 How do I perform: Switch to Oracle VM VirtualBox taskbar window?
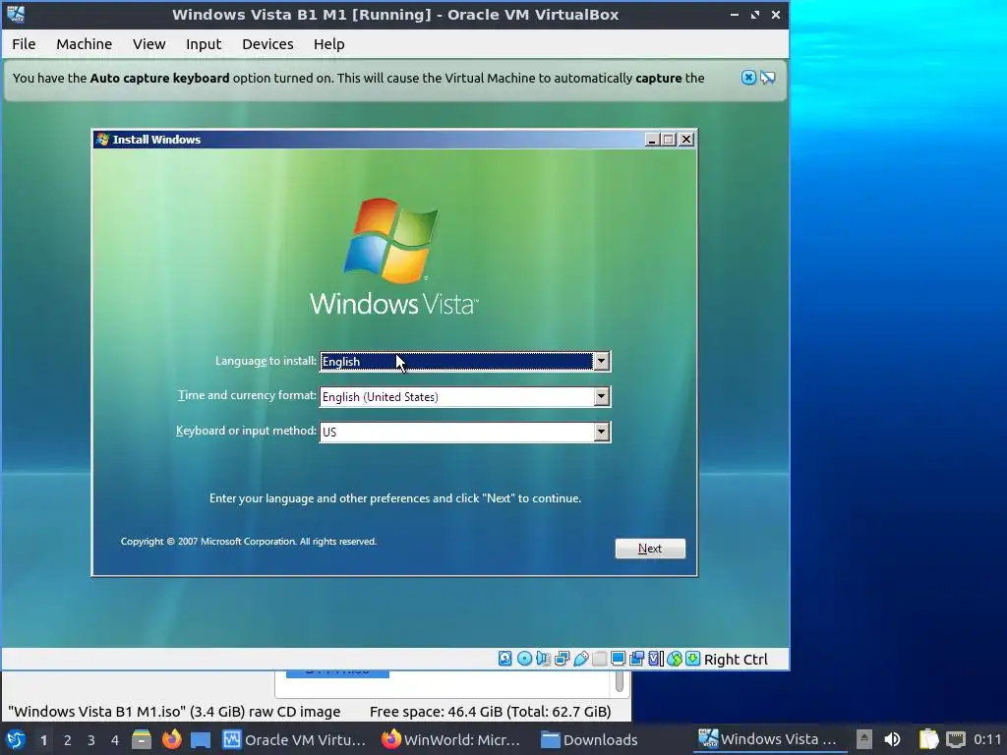[294, 739]
